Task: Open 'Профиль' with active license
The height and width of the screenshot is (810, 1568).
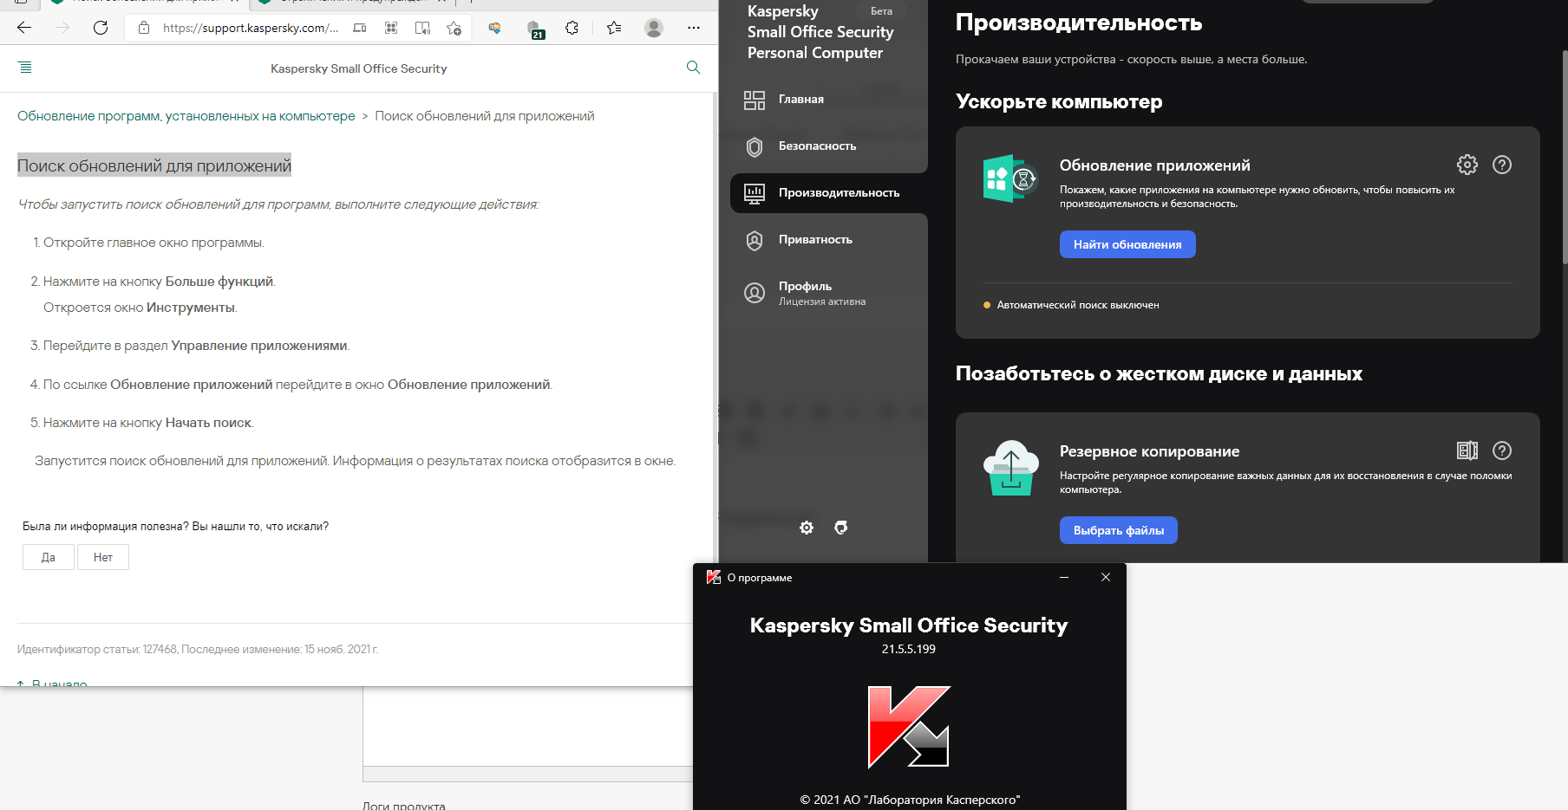Action: click(x=821, y=293)
